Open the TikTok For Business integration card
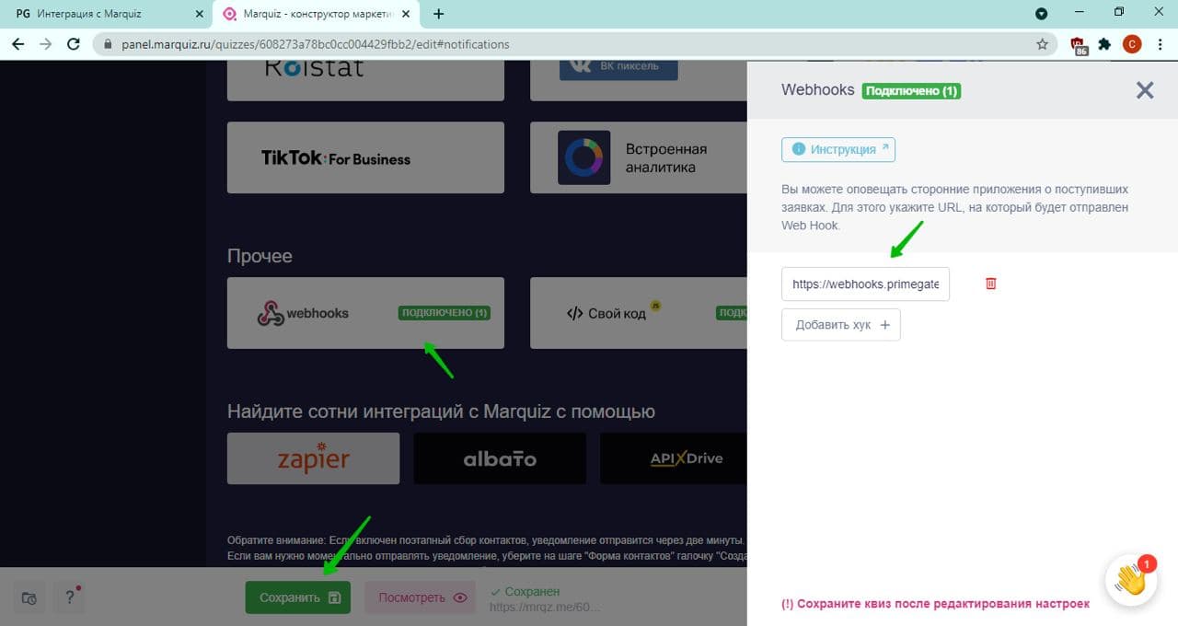 coord(365,157)
